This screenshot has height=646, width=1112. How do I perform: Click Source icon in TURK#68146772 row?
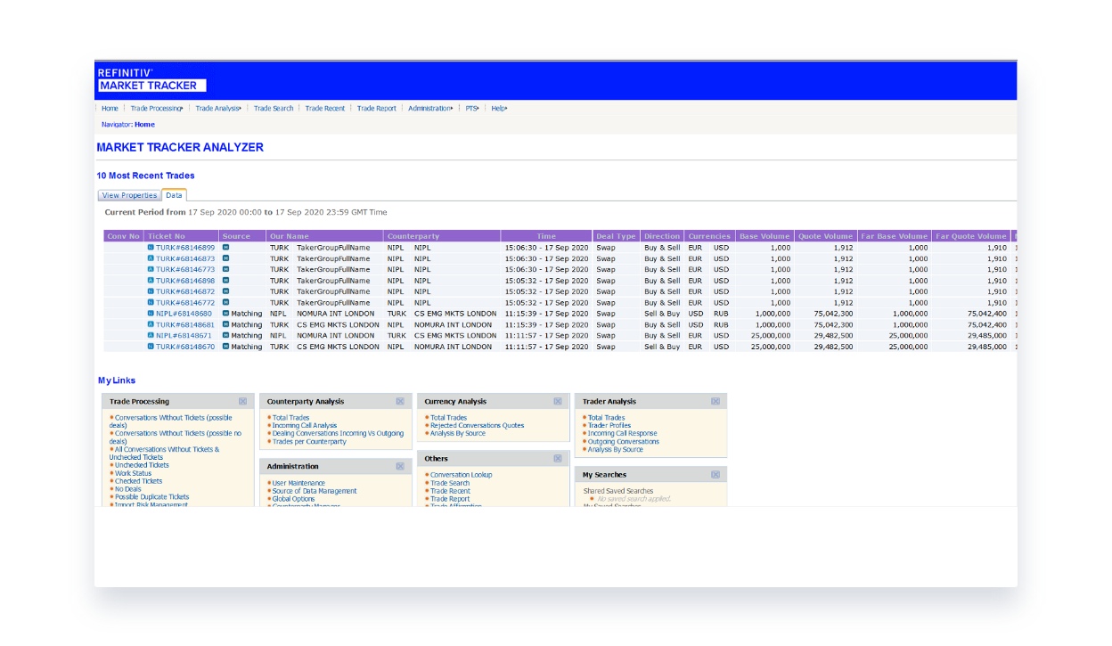click(x=225, y=302)
